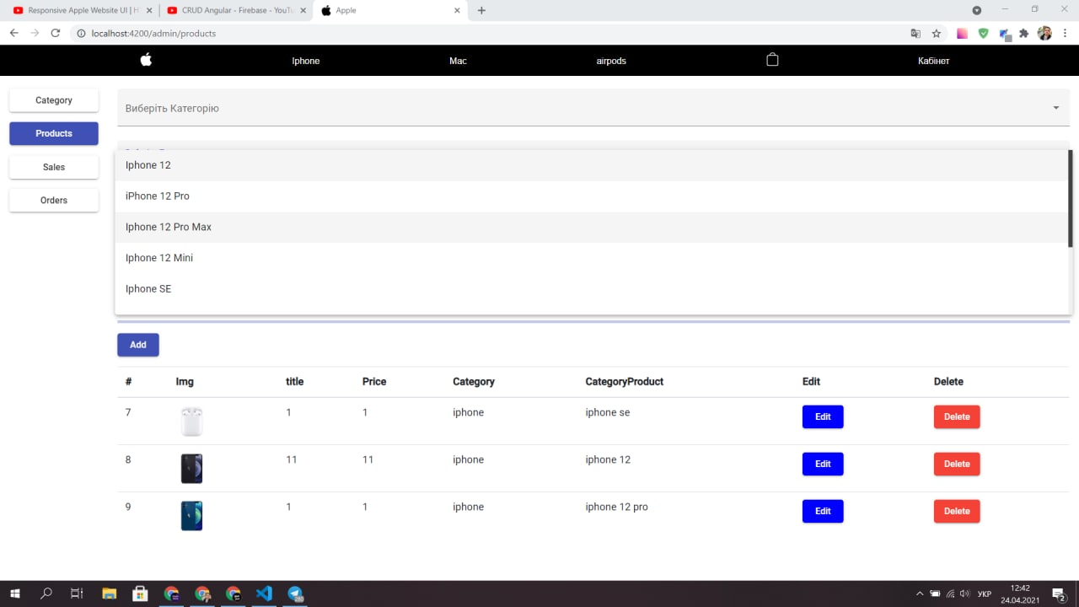This screenshot has width=1079, height=607.
Task: Go back with the browser back arrow
Action: coord(13,33)
